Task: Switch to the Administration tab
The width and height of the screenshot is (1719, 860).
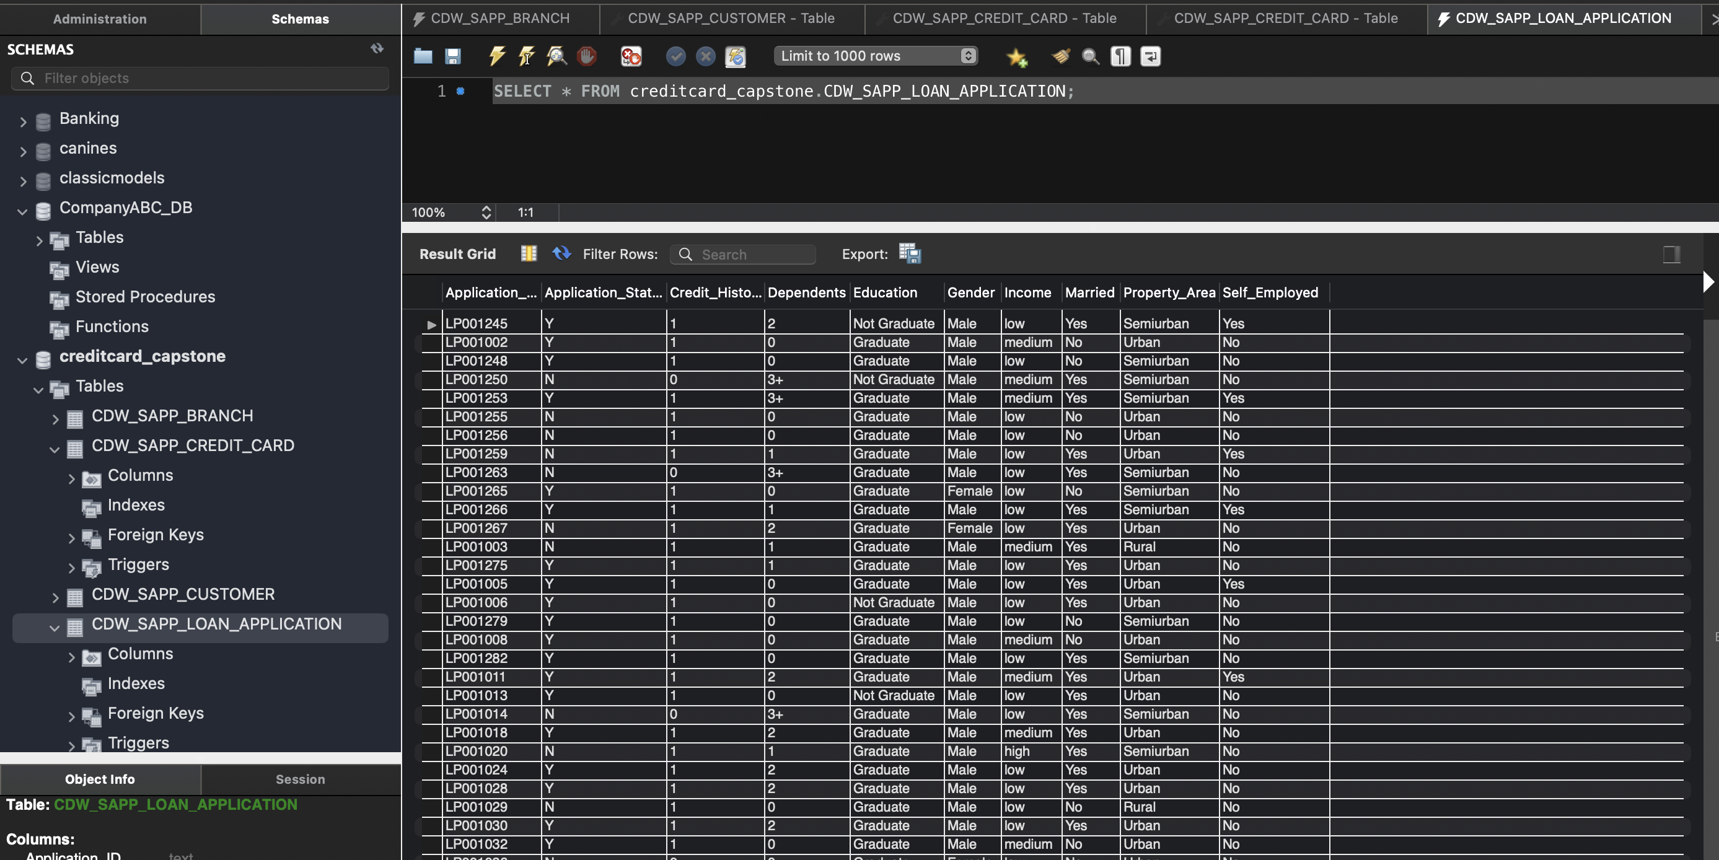Action: pos(99,19)
